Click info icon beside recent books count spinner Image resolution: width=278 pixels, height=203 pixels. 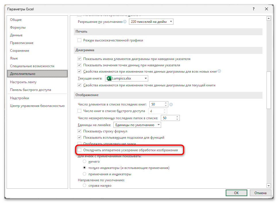pos(171,105)
